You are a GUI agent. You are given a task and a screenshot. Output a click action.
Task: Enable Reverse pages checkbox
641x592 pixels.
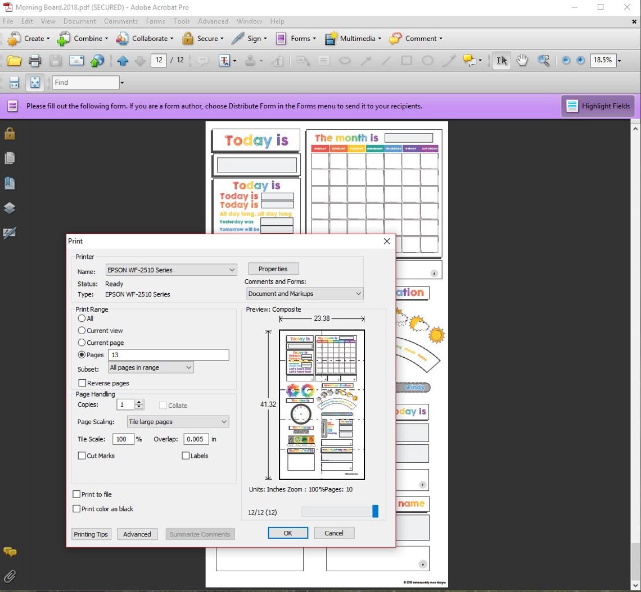82,383
